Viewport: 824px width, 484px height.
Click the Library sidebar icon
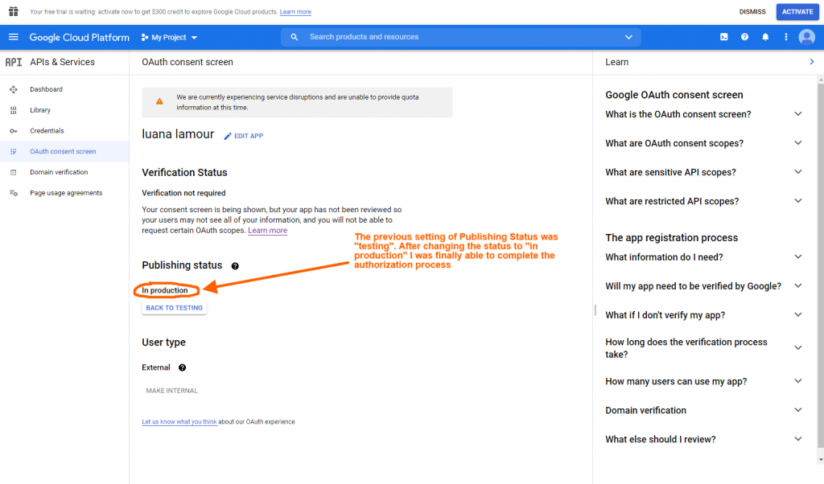(x=14, y=110)
